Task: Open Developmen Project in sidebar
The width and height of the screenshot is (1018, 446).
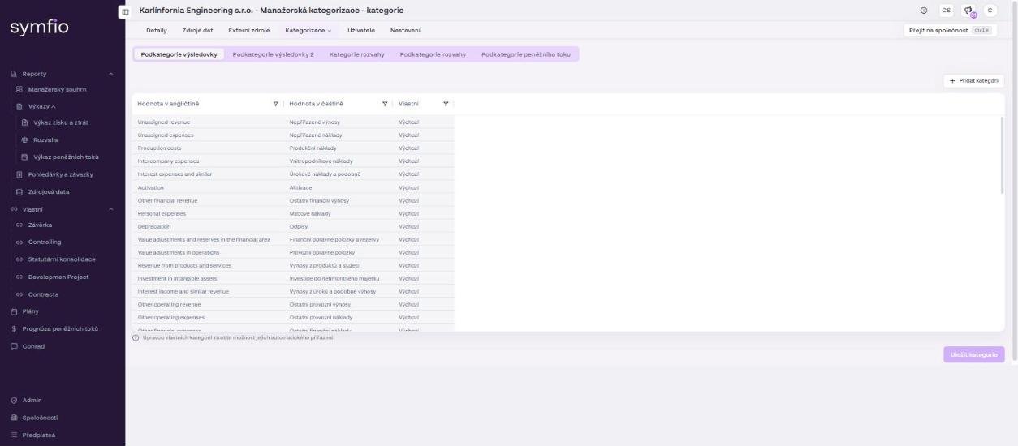Action: (58, 277)
